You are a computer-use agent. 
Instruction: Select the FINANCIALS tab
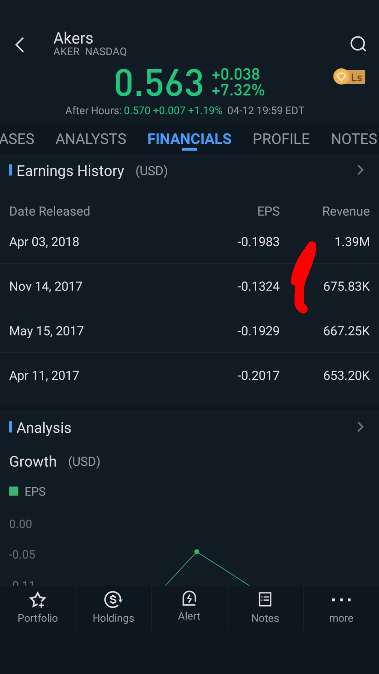click(x=189, y=139)
